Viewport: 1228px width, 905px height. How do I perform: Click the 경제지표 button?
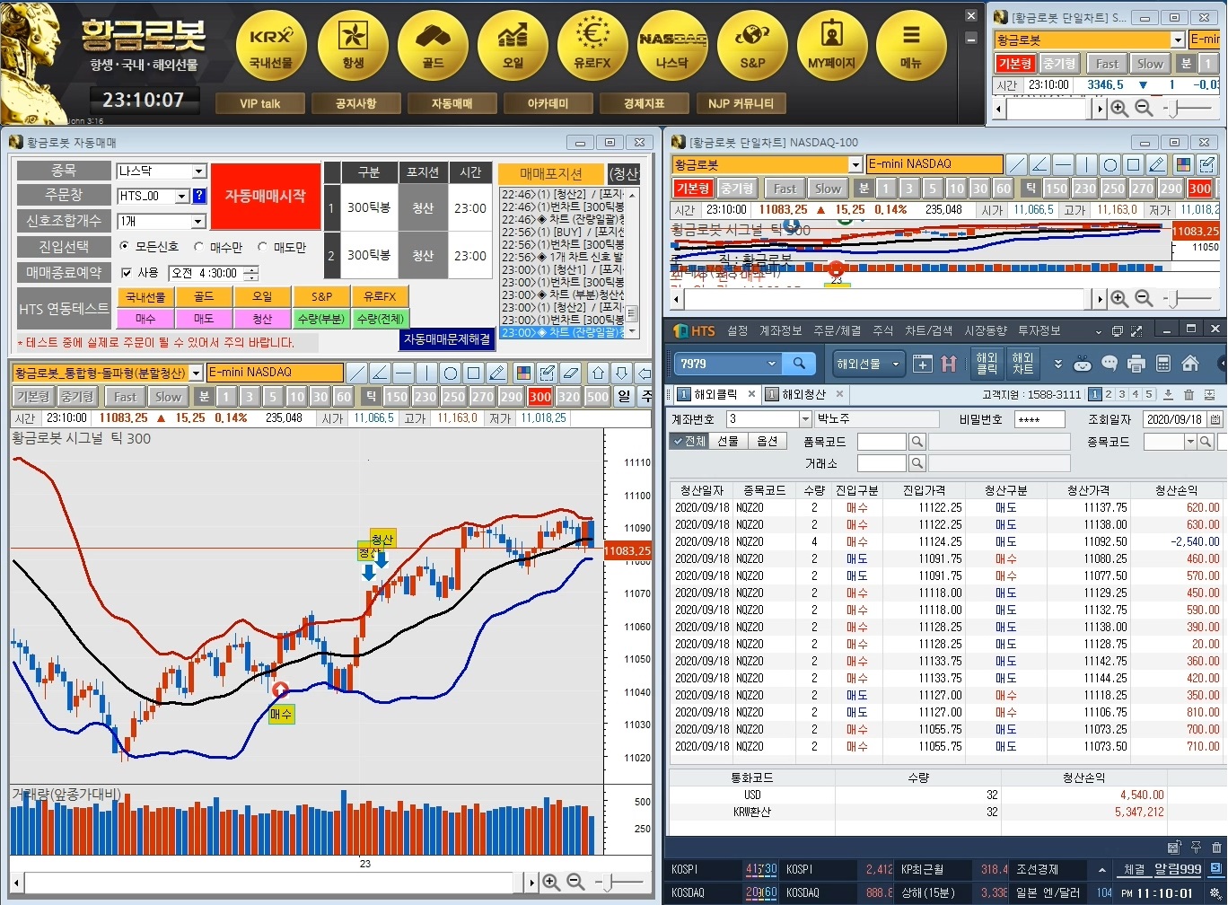644,103
